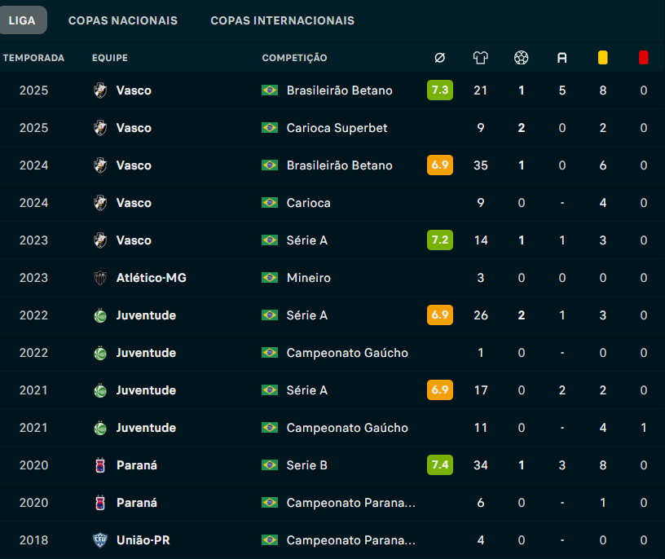Click the red card column icon
This screenshot has height=559, width=665.
pyautogui.click(x=644, y=58)
